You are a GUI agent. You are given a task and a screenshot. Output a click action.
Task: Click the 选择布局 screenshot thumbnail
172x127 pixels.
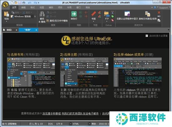pos(31,72)
